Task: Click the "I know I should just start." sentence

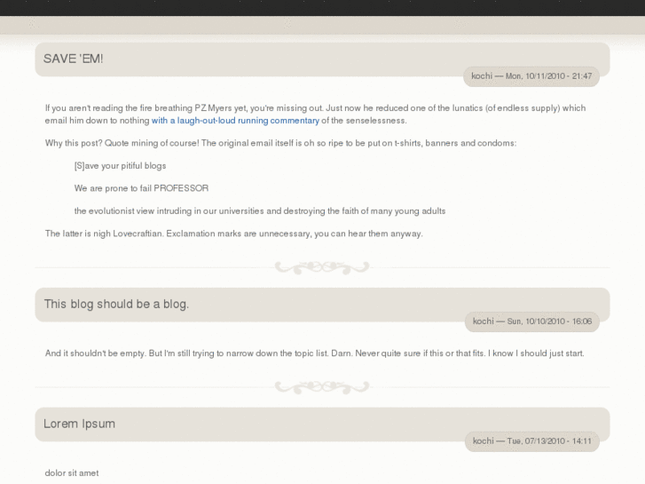Action: [536, 353]
